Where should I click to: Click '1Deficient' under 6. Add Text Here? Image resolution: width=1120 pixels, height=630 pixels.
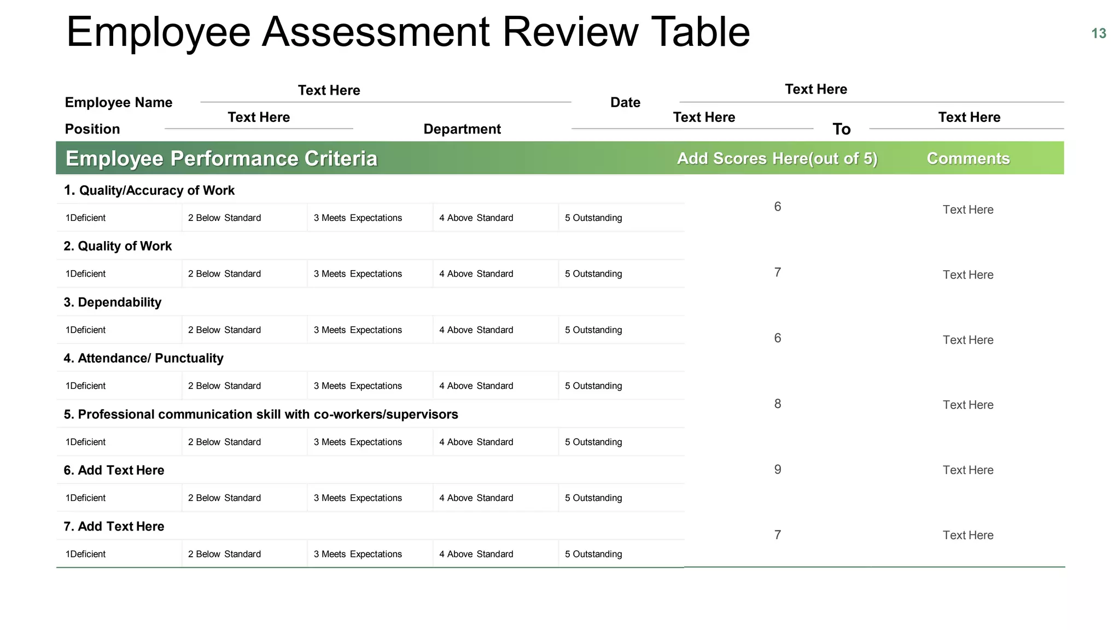[85, 498]
